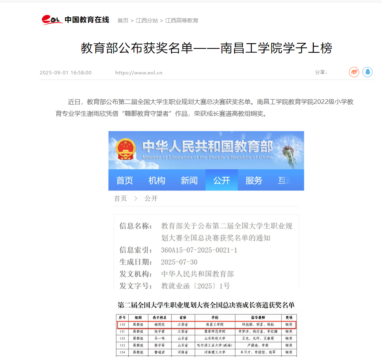Click the 公开 breadcrumb under the ministry banner
The width and height of the screenshot is (382, 357).
151,198
